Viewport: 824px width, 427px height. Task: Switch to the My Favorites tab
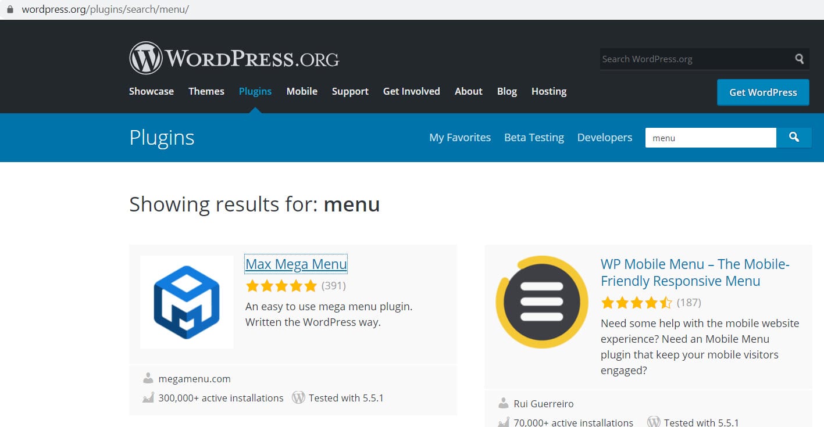tap(459, 137)
